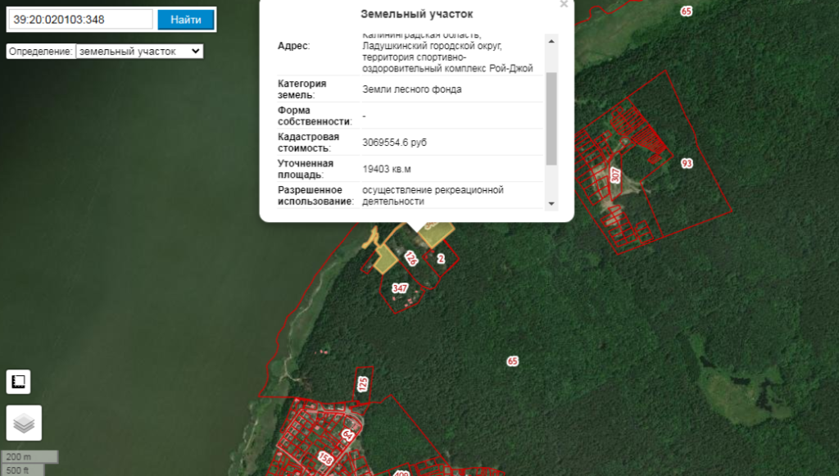Click the 200 m scale bar
Screen dimensions: 839x476
click(29, 456)
